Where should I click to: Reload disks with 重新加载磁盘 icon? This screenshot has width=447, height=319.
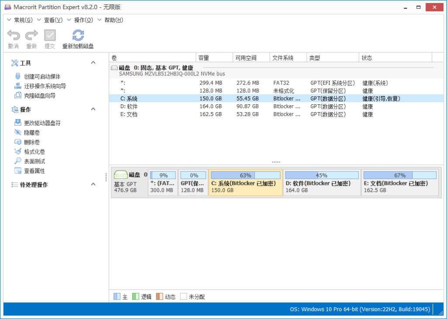click(78, 35)
